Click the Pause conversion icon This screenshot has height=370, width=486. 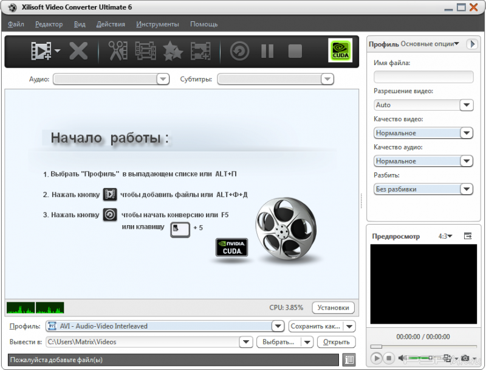click(x=267, y=51)
